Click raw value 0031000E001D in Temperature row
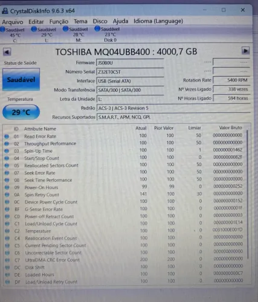Image resolution: width=258 pixels, height=302 pixels. coord(227,230)
